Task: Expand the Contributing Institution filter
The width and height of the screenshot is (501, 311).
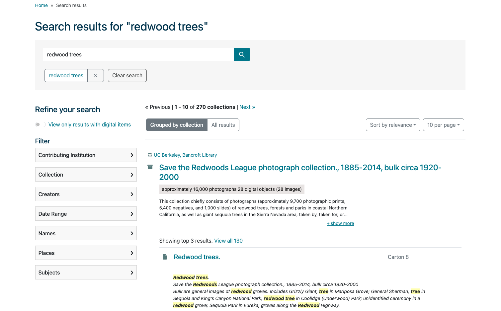Action: pyautogui.click(x=86, y=155)
